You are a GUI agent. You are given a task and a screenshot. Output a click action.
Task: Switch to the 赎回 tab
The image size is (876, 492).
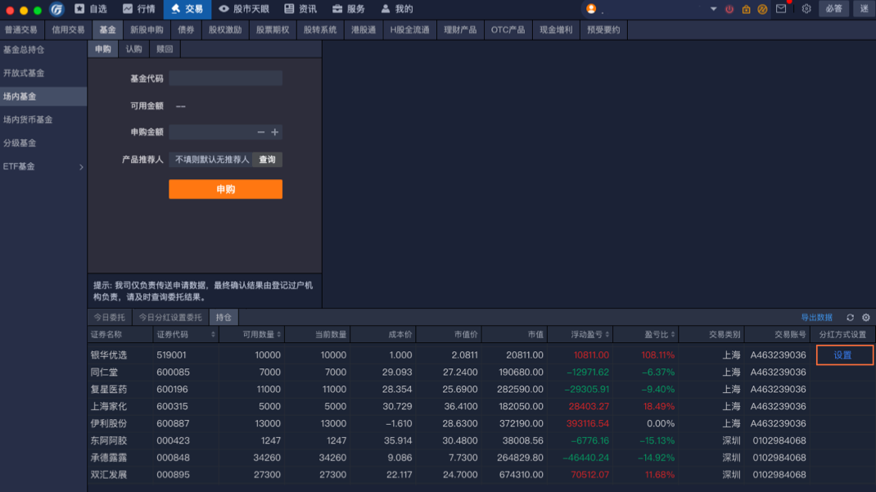165,49
